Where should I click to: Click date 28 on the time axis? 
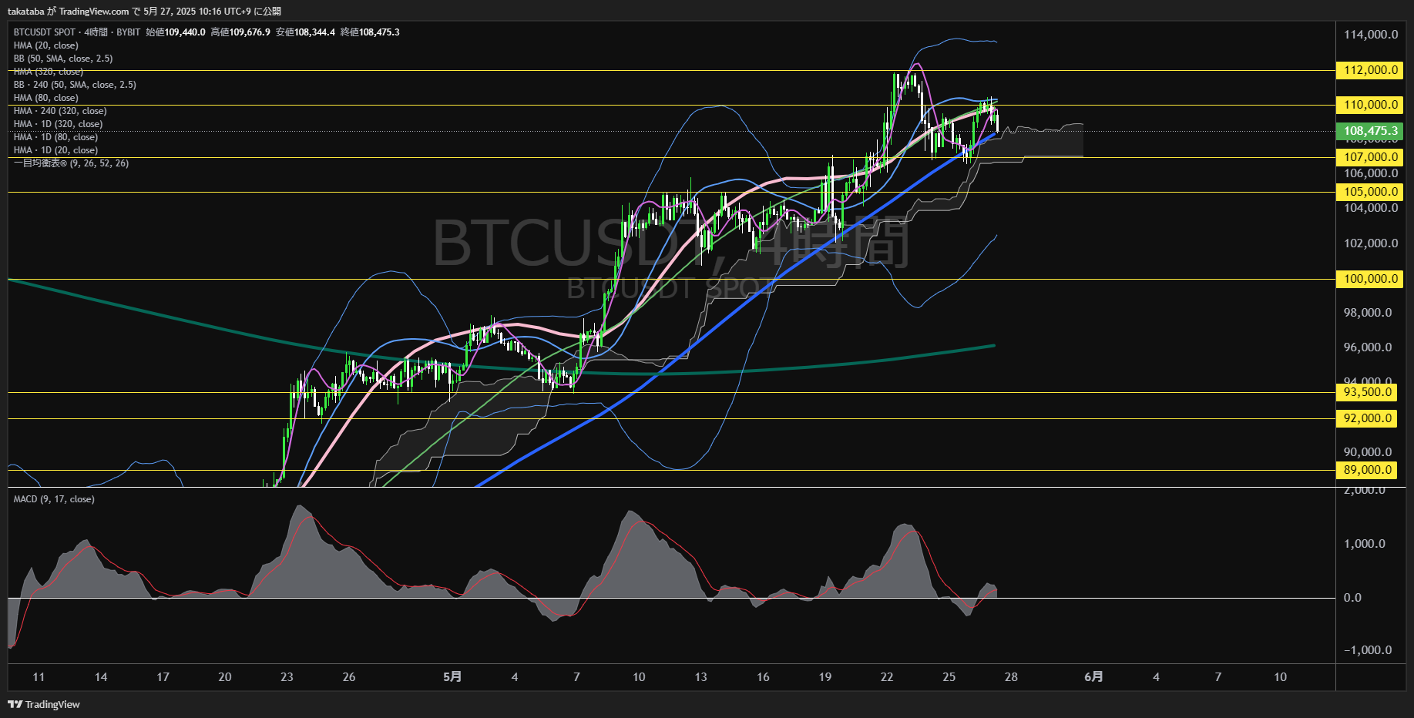tap(1011, 677)
